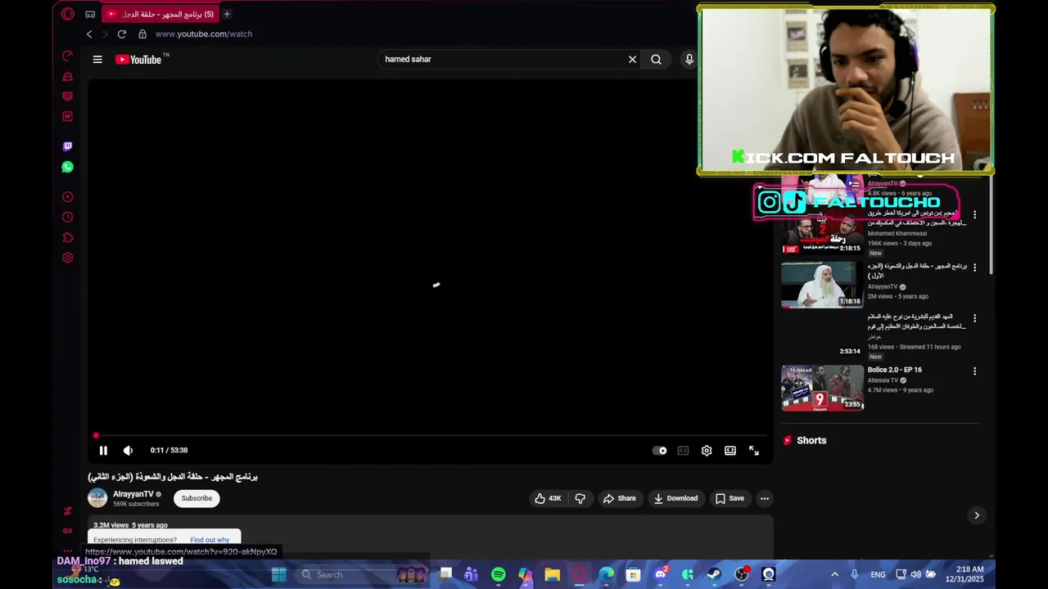Open Microsoft Store from taskbar
The width and height of the screenshot is (1048, 589).
[633, 574]
